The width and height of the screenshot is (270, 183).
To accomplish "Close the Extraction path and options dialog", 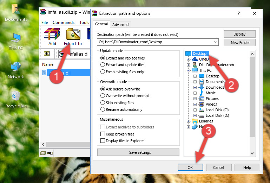I will point(255,13).
